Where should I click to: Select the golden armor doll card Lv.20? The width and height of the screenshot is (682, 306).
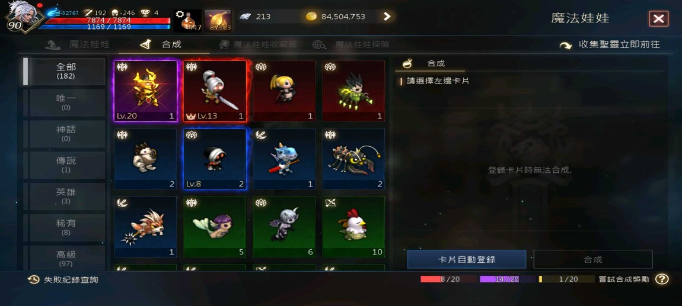[x=146, y=91]
